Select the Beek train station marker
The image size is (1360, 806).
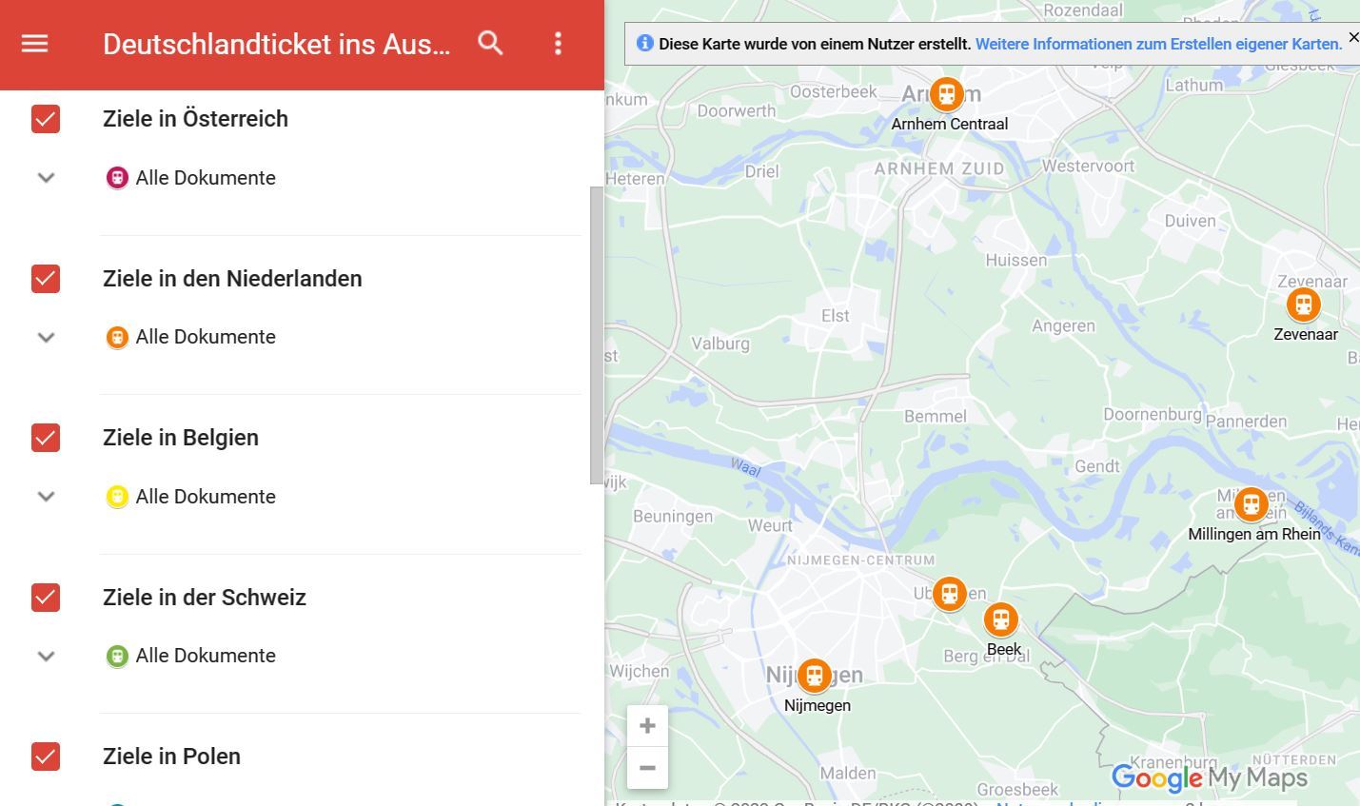(x=1000, y=620)
